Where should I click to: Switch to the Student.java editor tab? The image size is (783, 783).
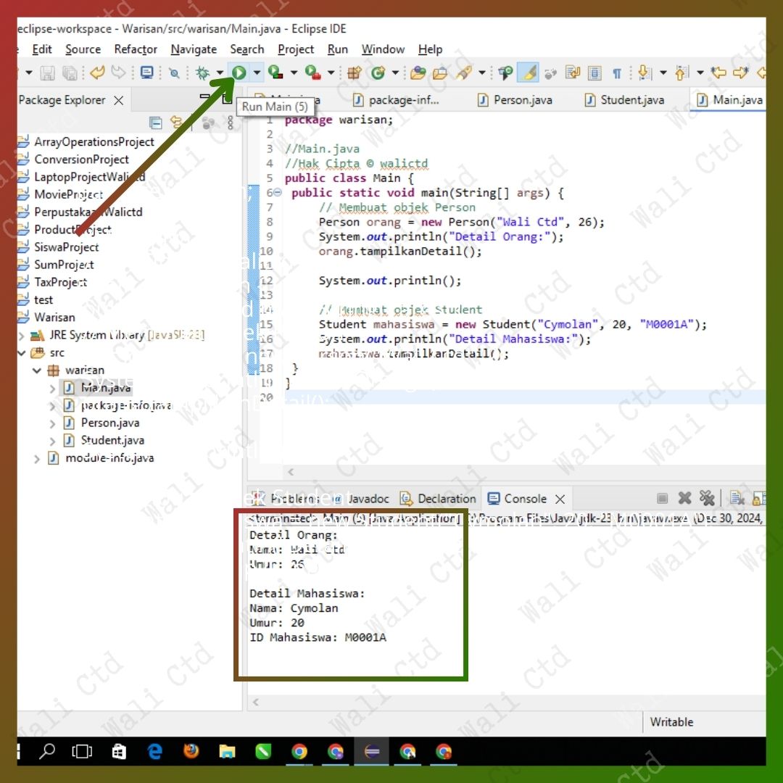tap(624, 100)
